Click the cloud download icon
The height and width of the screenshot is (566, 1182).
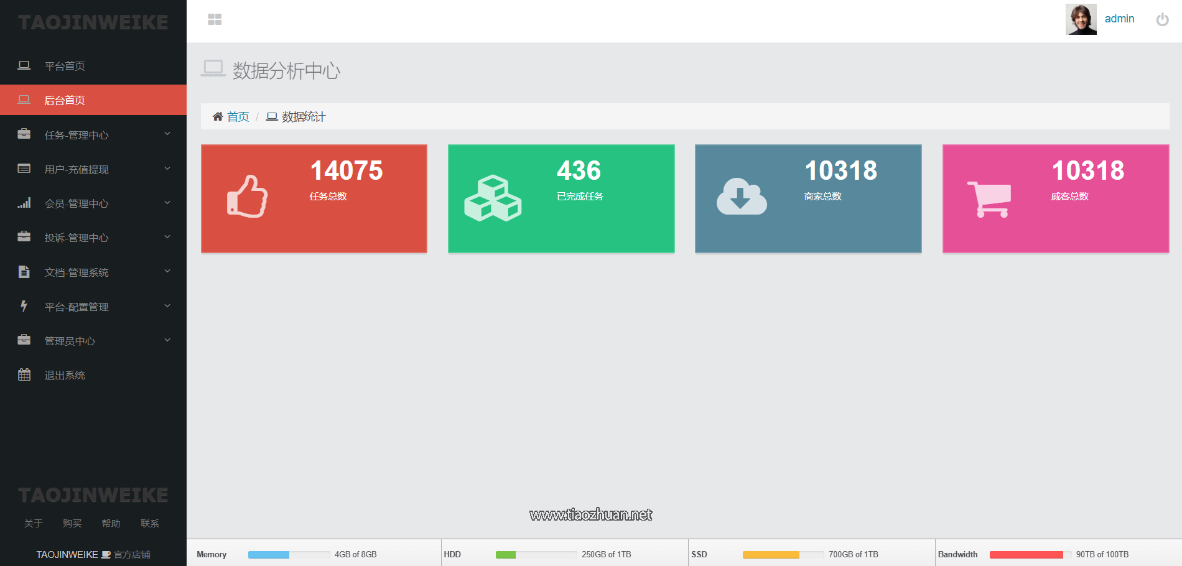coord(742,197)
